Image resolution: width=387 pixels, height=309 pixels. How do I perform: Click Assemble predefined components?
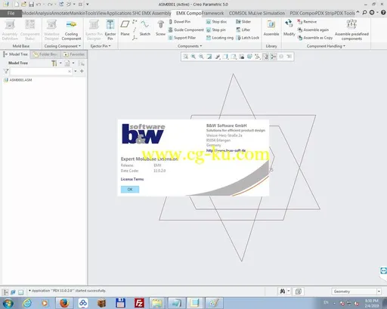pyautogui.click(x=351, y=29)
